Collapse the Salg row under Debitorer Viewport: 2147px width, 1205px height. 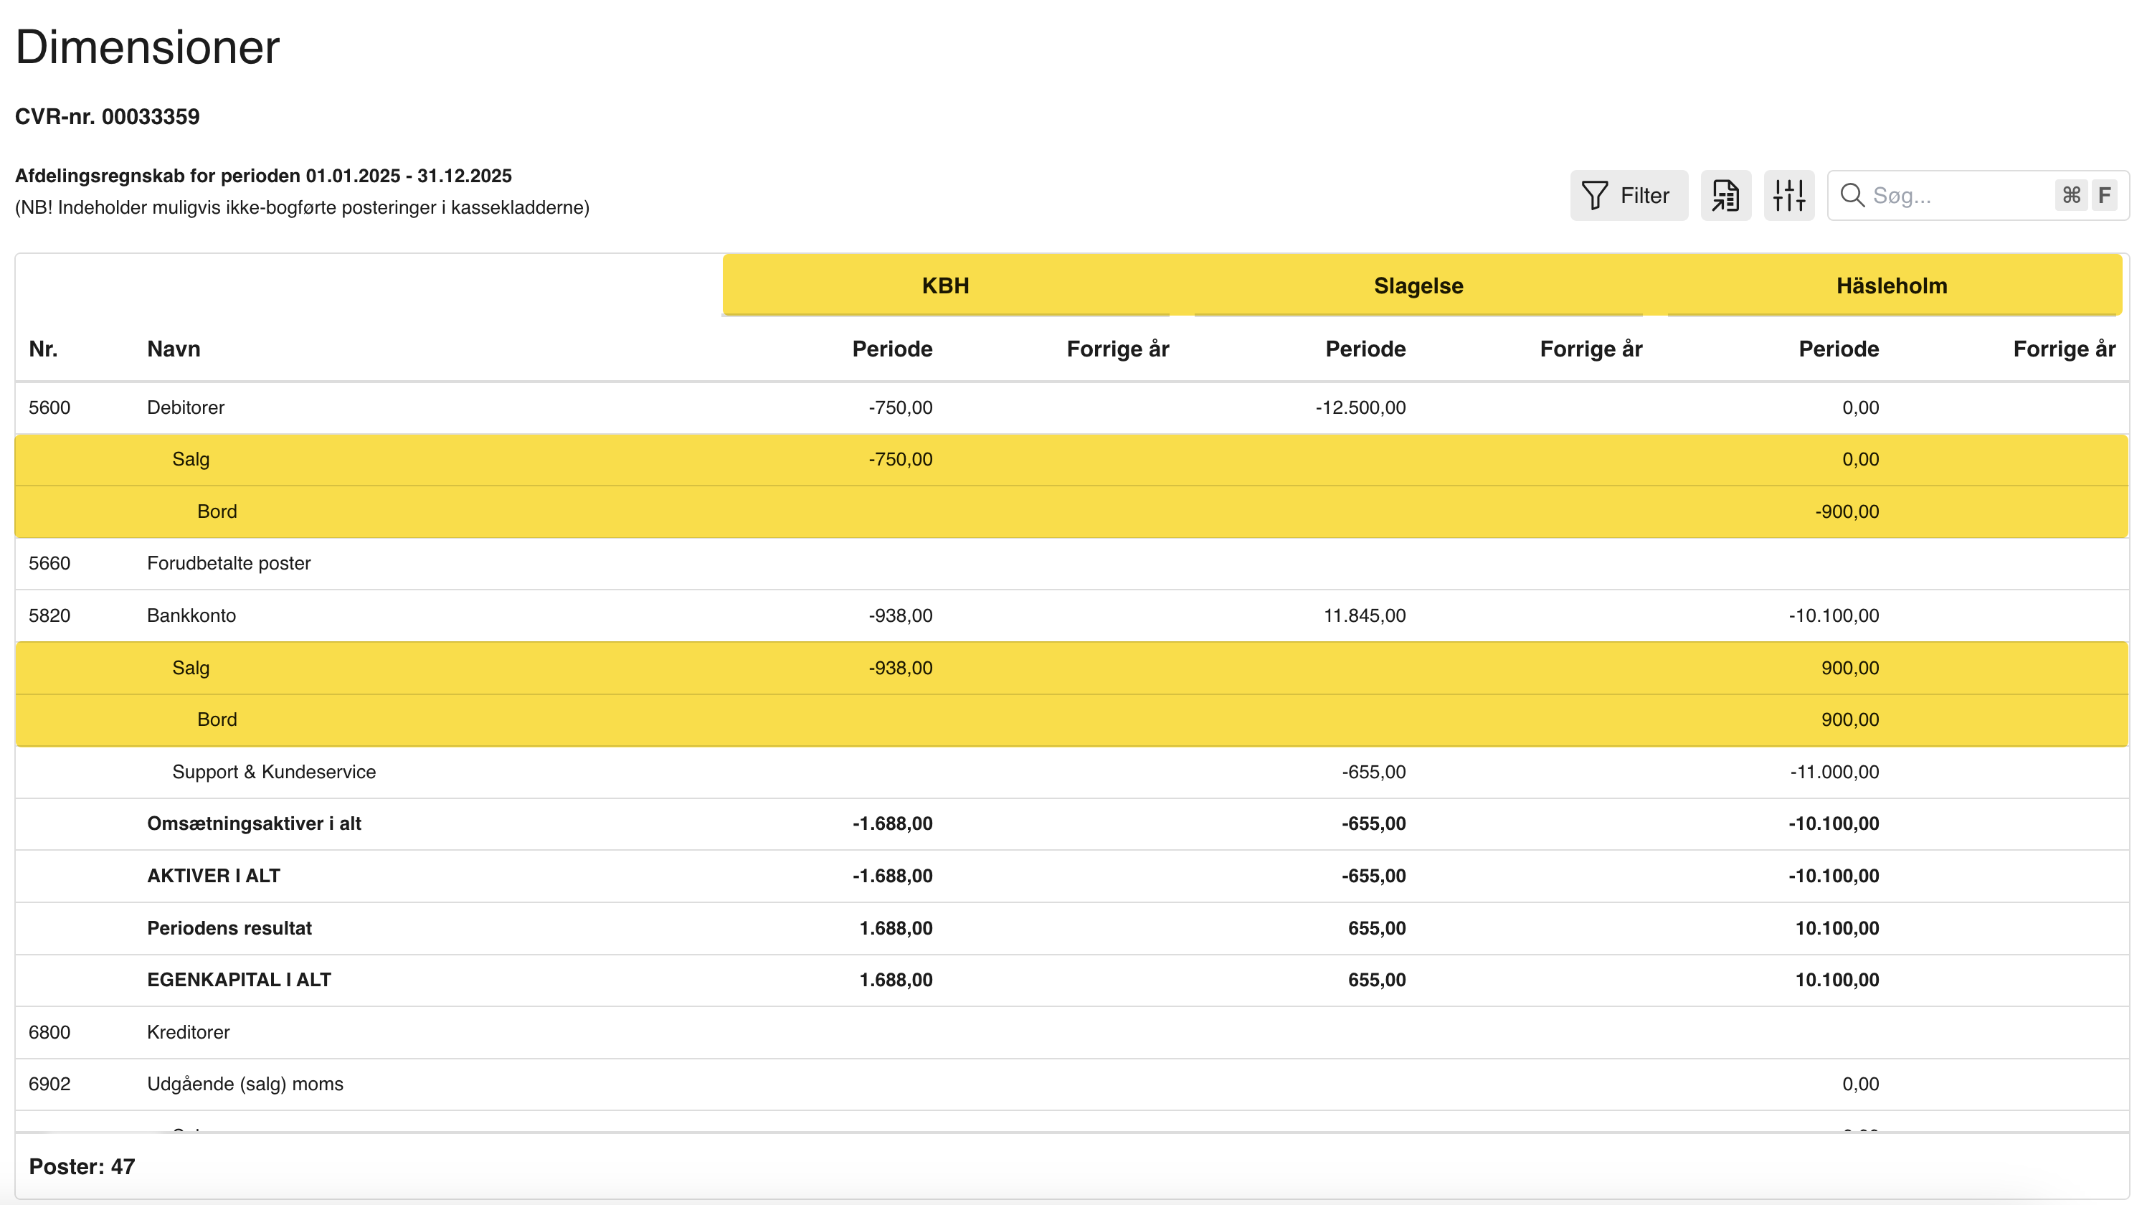coord(191,460)
